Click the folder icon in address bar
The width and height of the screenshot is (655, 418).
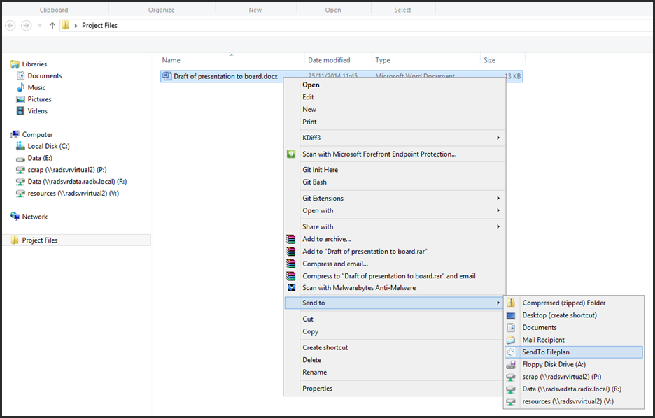66,25
